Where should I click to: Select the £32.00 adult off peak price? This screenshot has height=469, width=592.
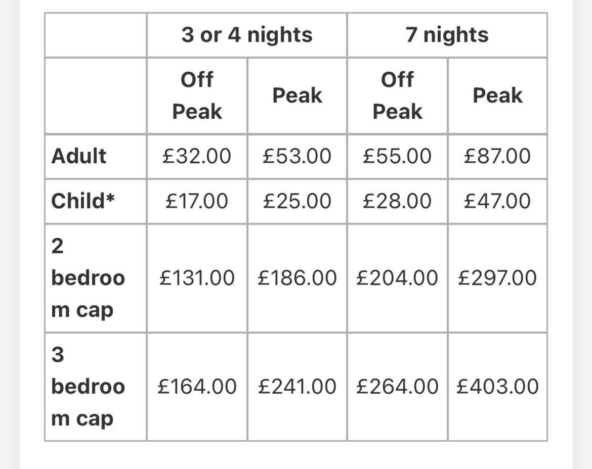(x=197, y=156)
